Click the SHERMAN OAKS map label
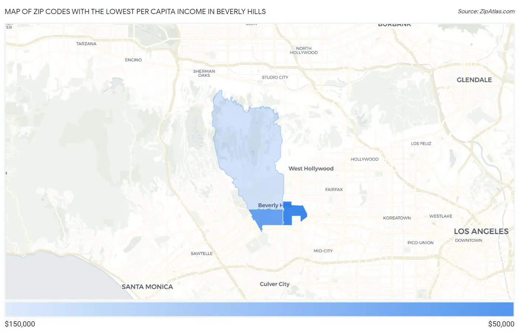Screen dimensions: 519x332 (204, 73)
